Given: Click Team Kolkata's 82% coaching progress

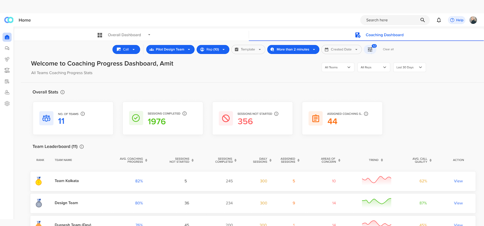Looking at the screenshot, I should (139, 181).
